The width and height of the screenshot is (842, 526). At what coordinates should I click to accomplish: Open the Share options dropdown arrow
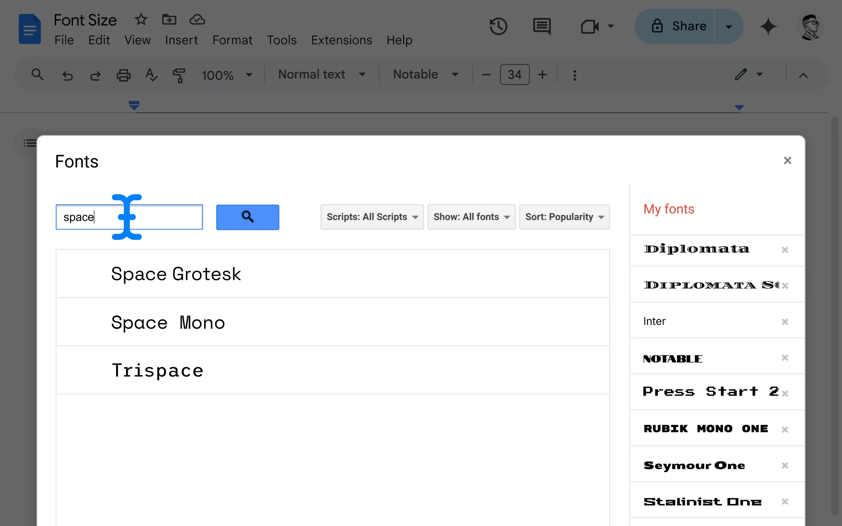click(x=729, y=27)
